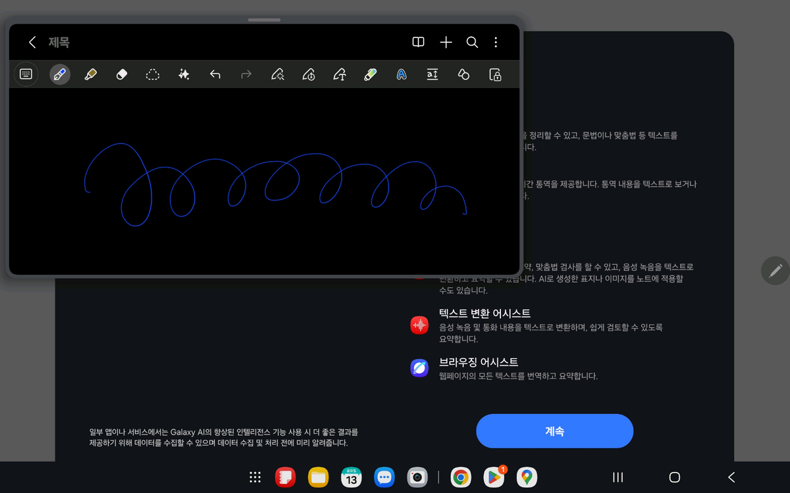Search within the current note
Screen dimensions: 790x493
click(472, 42)
